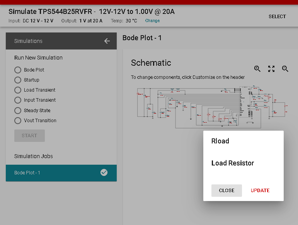298x225 pixels.
Task: Click the 'Run New Simulation' heading
Action: click(x=38, y=58)
